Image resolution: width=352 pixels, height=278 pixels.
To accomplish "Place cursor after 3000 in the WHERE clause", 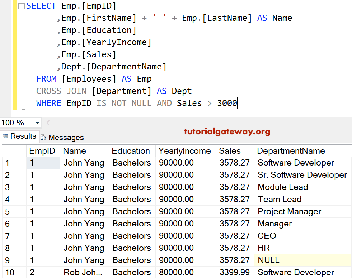I will (x=237, y=103).
